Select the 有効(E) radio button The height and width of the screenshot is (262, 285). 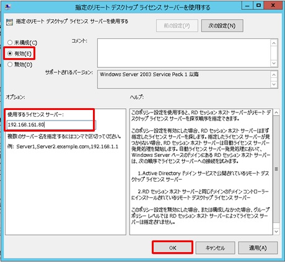pos(10,54)
